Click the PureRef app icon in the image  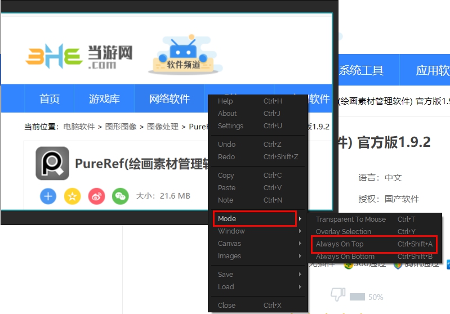pos(52,163)
